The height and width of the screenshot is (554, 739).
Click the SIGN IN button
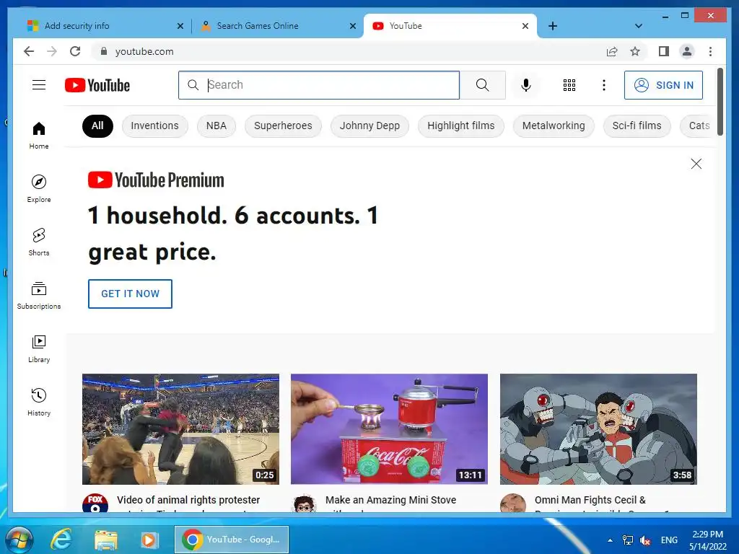(663, 85)
